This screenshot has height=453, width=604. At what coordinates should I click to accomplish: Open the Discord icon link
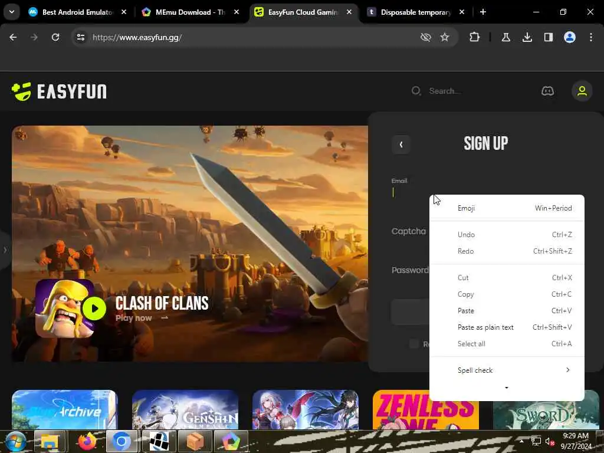coord(548,91)
